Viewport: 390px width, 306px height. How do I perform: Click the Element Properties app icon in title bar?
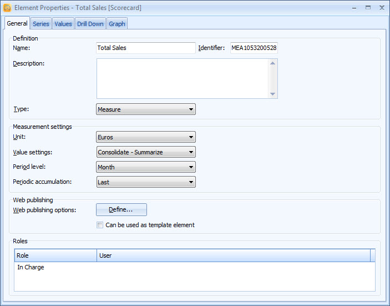(x=7, y=8)
